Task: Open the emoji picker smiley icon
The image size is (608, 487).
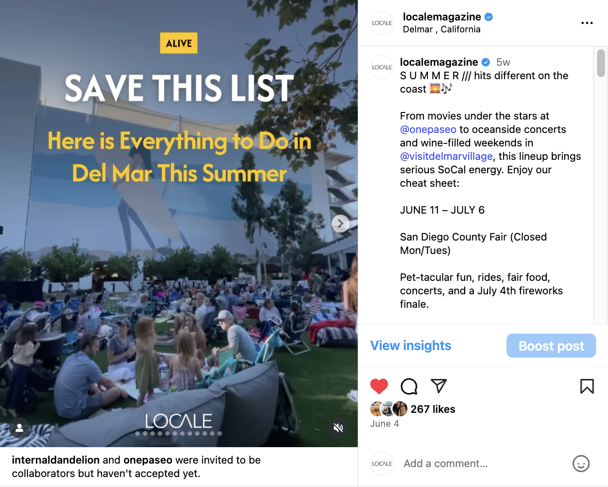Action: pyautogui.click(x=581, y=464)
